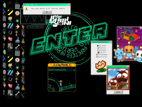Viewport: 142px width, 107px height.
Task: Click the 'WARNING!! DANGER!!!' text line
Action: point(60,68)
